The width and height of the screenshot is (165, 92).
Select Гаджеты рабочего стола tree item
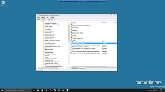point(51,45)
